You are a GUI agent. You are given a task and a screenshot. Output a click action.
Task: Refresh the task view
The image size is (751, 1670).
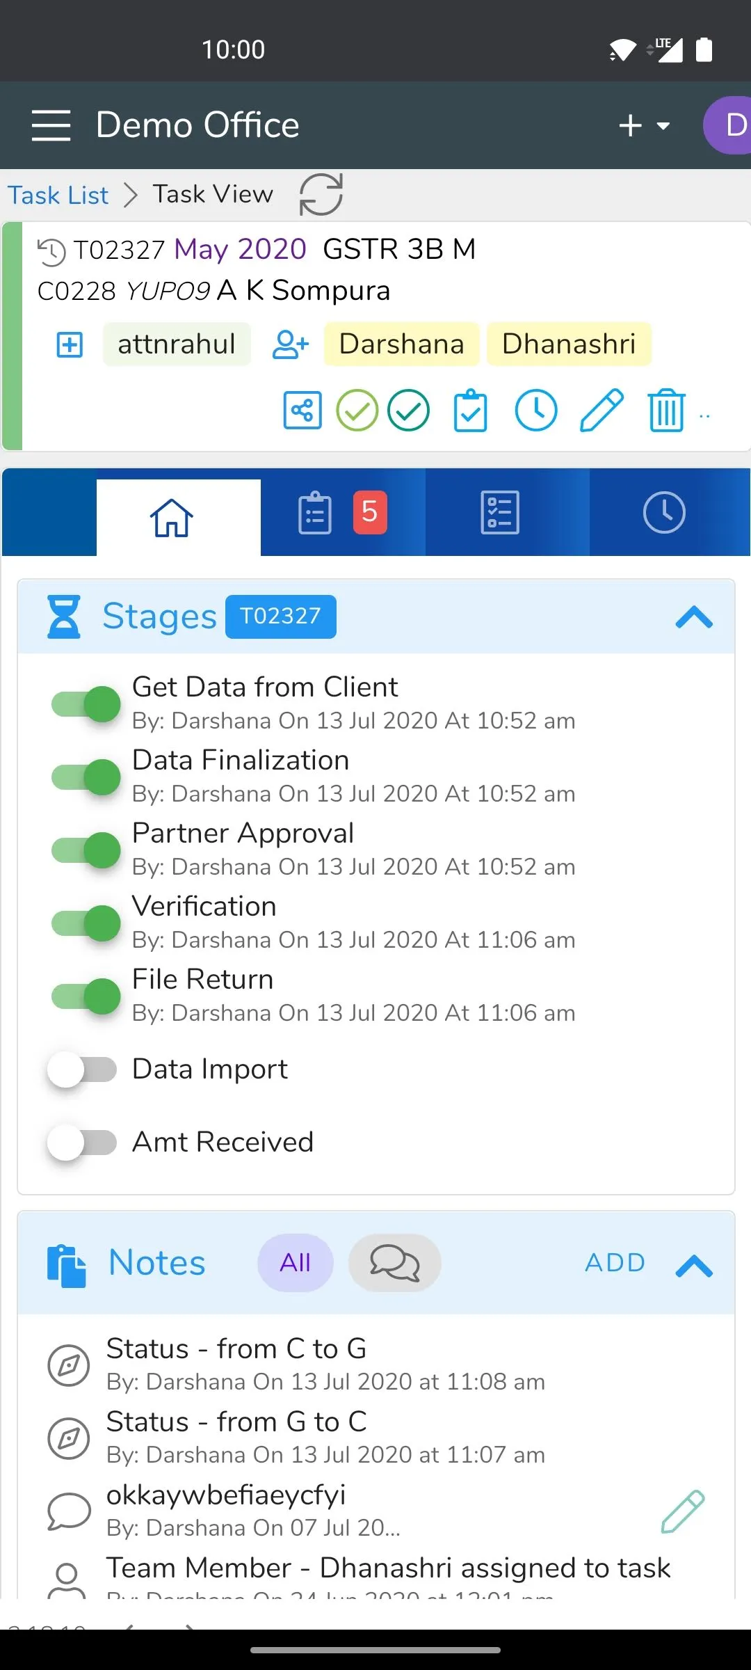[321, 195]
